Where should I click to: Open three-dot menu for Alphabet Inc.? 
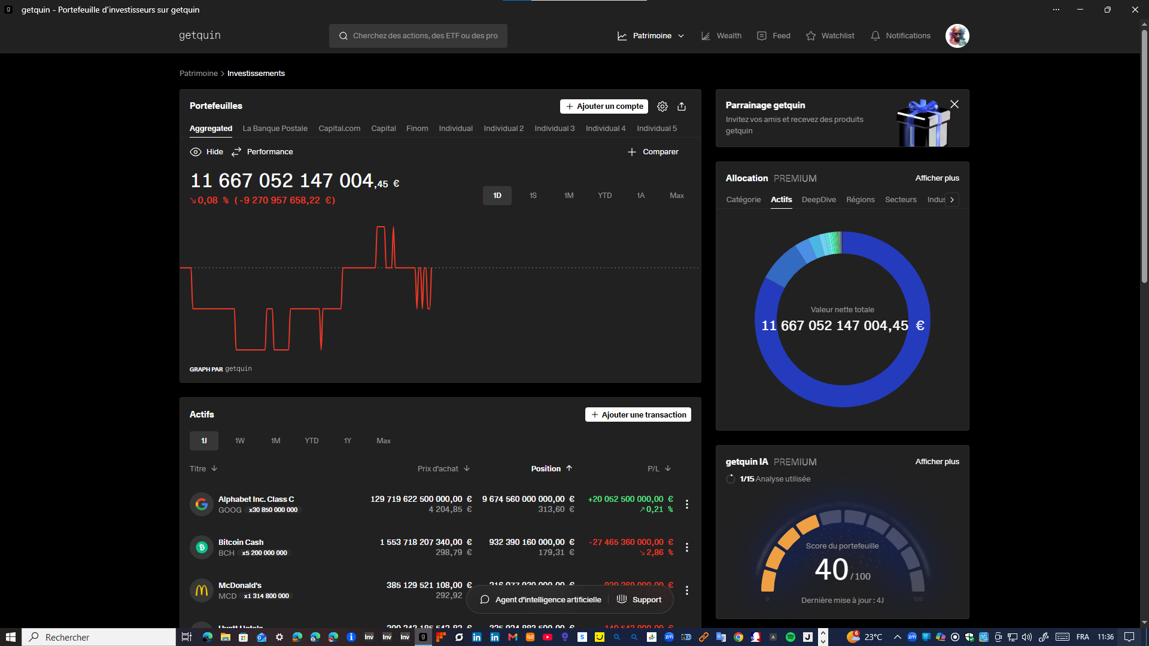tap(687, 504)
